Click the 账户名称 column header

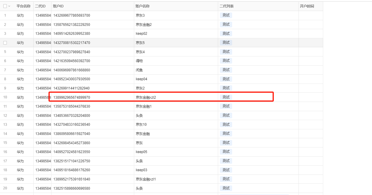[143, 6]
